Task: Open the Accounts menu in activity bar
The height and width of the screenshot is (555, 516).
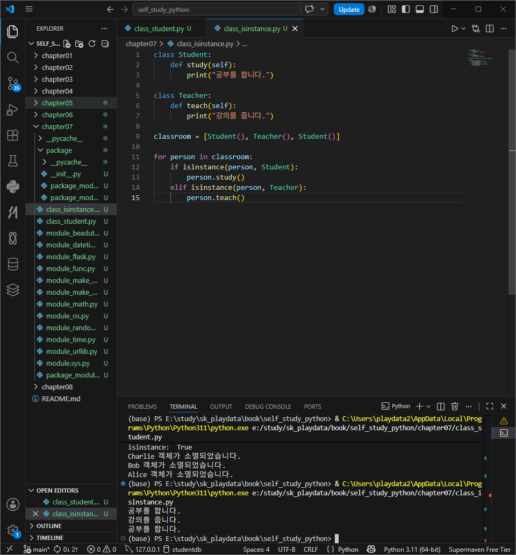Action: tap(13, 504)
